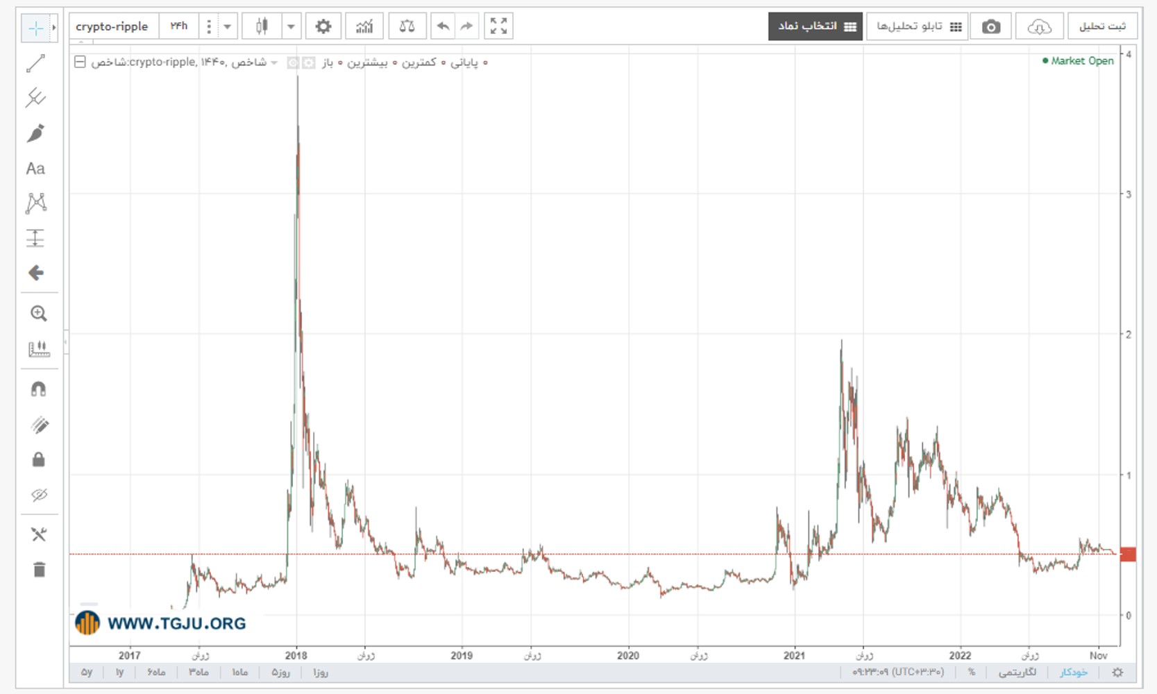
Task: Click the crypto-ripple symbol search field
Action: pos(113,26)
